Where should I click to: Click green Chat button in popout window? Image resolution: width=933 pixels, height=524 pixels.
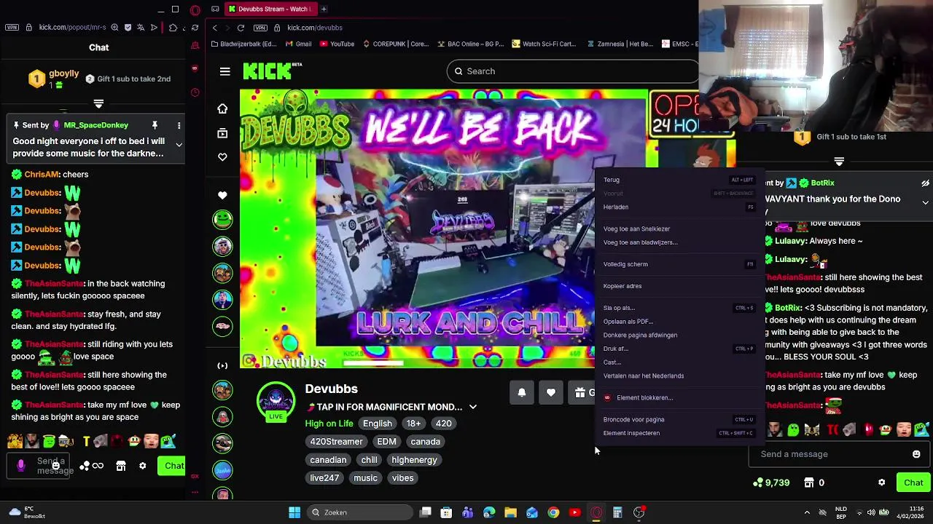click(x=171, y=466)
